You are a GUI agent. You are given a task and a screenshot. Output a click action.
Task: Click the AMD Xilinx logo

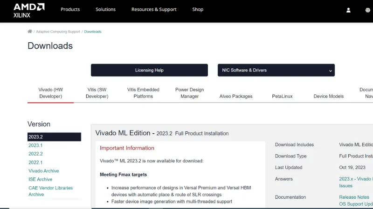click(29, 10)
